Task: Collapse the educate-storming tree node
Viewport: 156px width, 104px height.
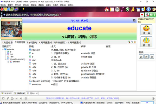Action: (x=5, y=59)
